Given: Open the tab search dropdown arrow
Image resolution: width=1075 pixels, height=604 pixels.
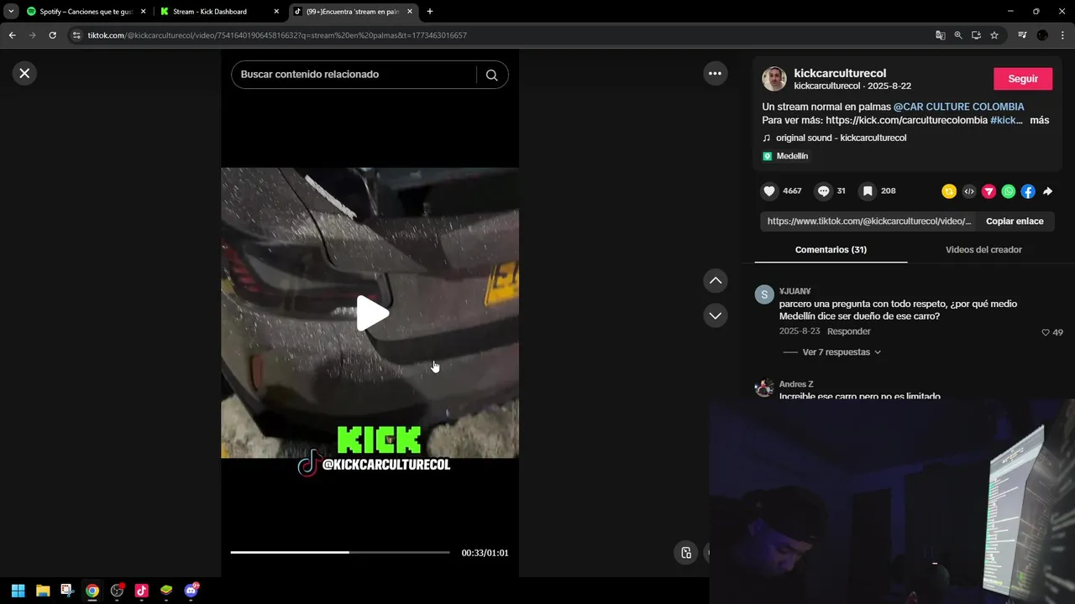Looking at the screenshot, I should click(11, 12).
